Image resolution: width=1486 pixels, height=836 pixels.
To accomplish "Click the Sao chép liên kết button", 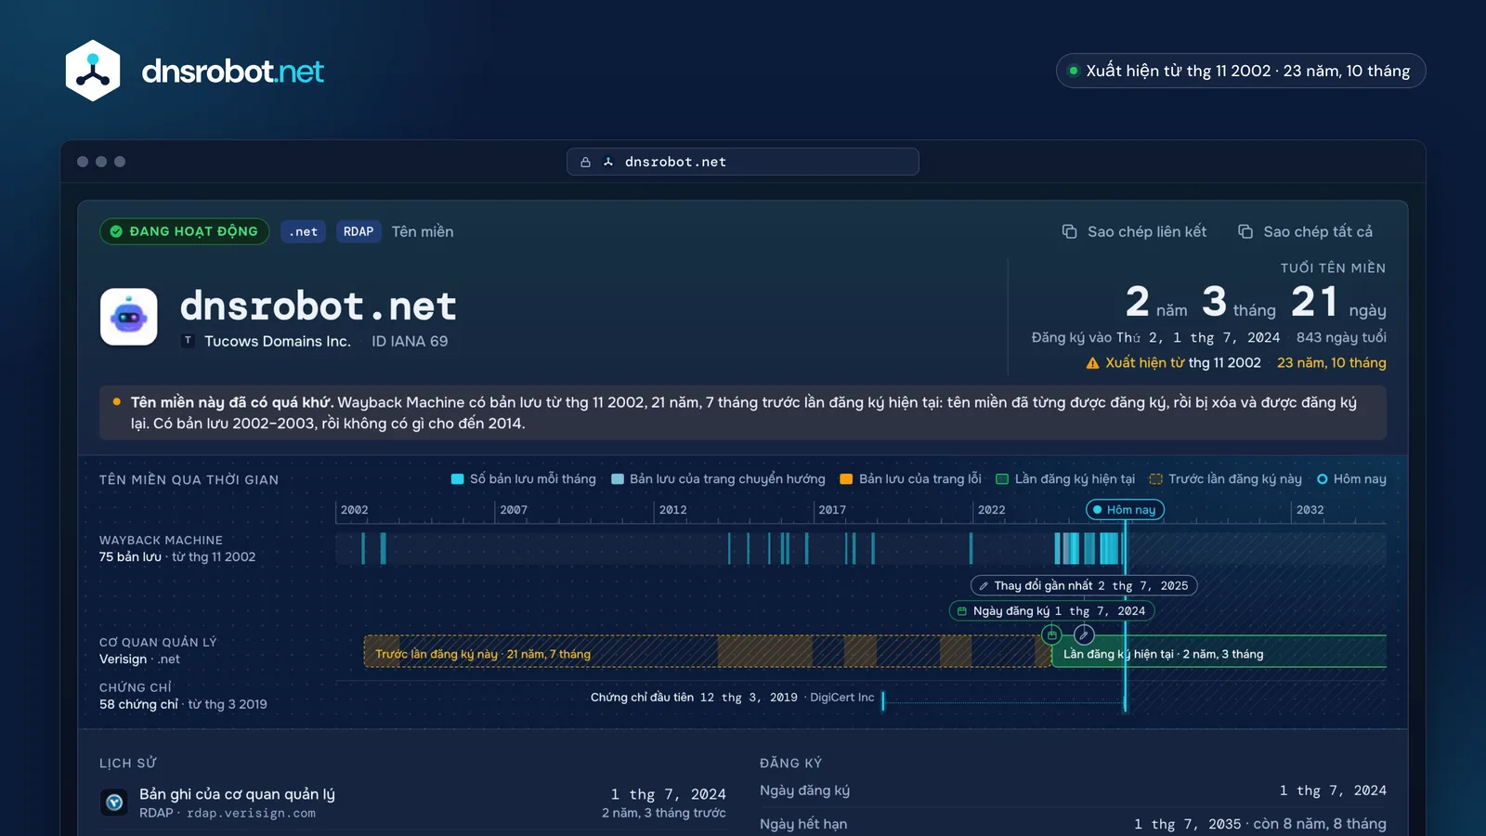I will pos(1134,231).
